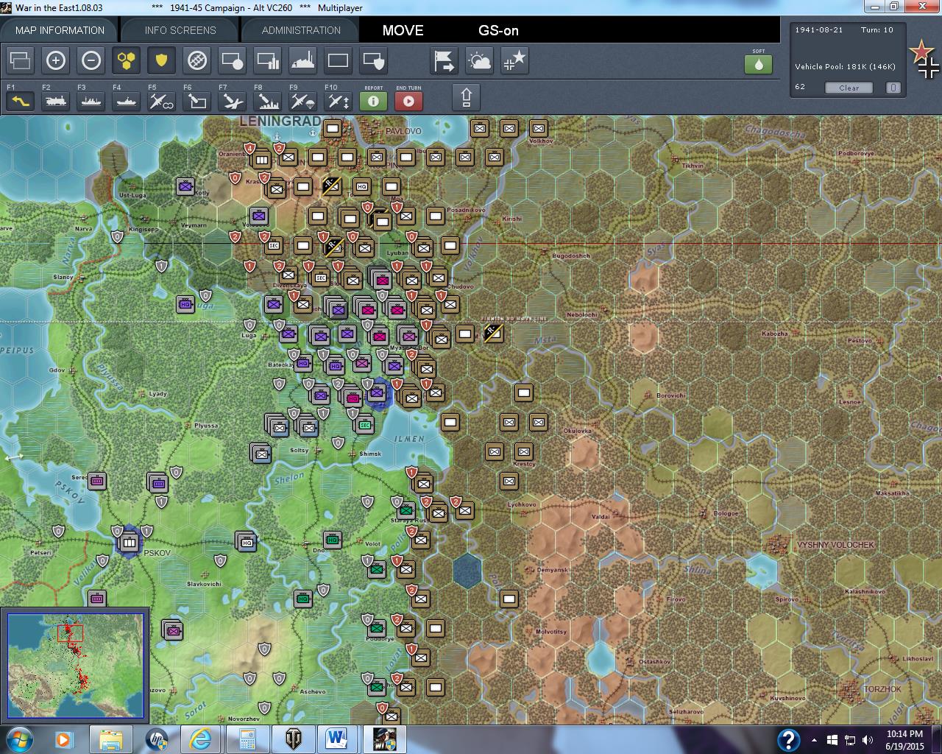Toggle the yellow hexagon grid display
Image resolution: width=942 pixels, height=754 pixels.
127,60
